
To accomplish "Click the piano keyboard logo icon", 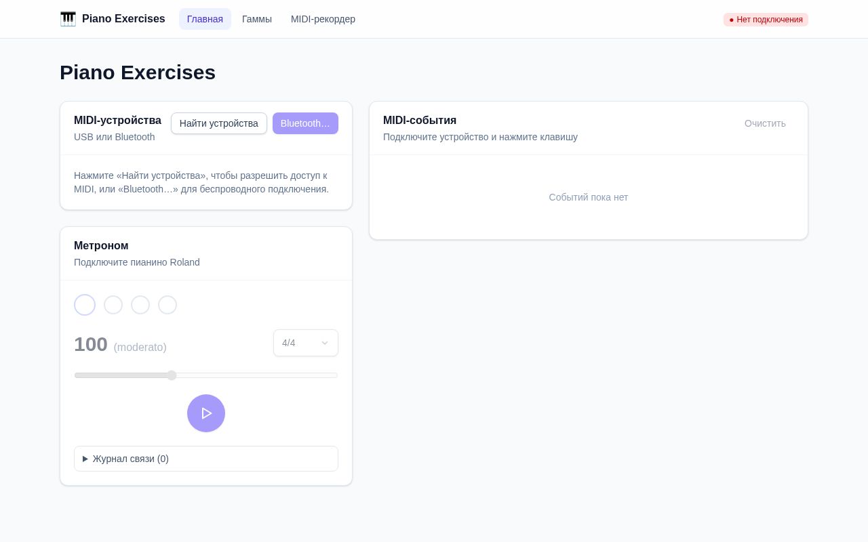I will coord(68,19).
